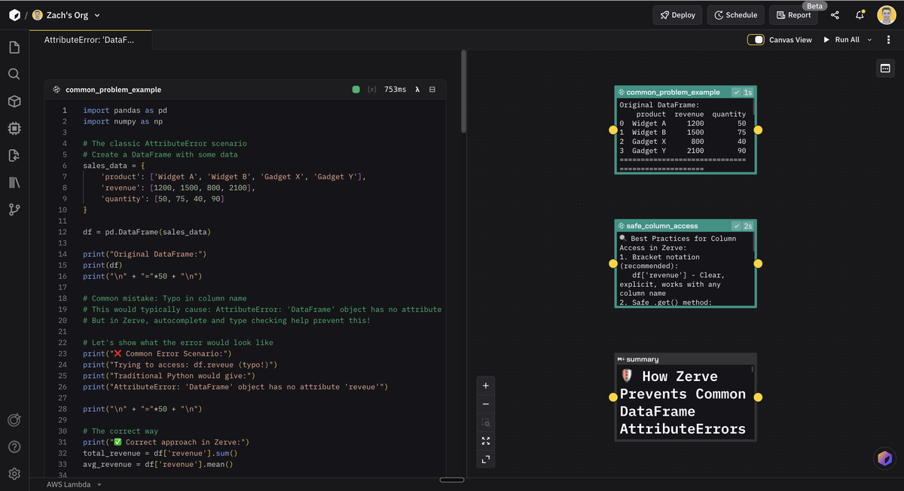The width and height of the screenshot is (904, 491).
Task: Click right connector of safe_column_access node
Action: (758, 264)
